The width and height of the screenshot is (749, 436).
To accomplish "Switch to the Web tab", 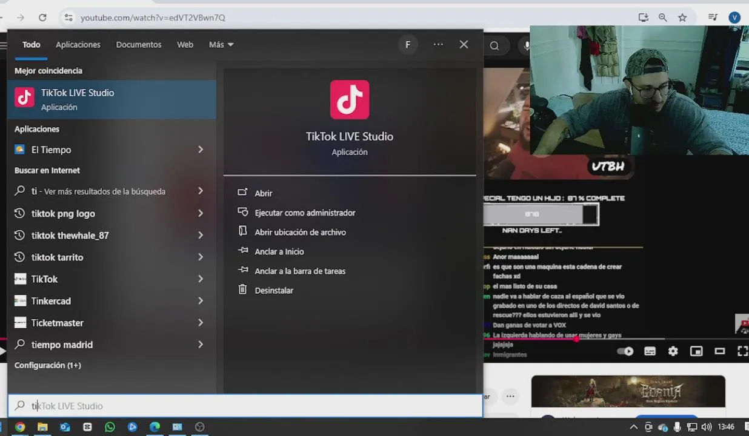I will pos(185,44).
